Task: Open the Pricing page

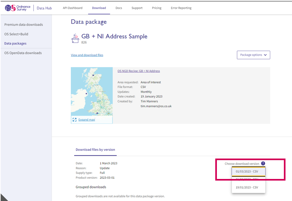Action: tap(156, 8)
